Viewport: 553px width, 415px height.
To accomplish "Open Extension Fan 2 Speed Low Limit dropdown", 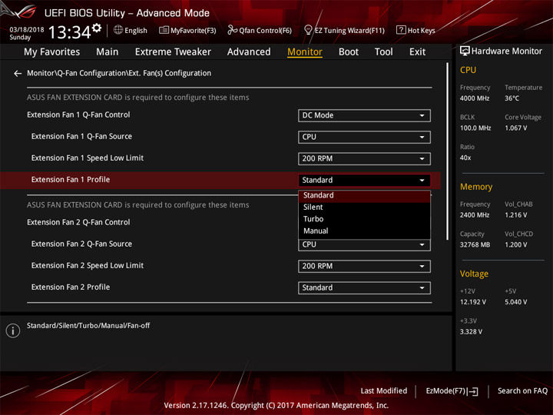I will (x=364, y=266).
